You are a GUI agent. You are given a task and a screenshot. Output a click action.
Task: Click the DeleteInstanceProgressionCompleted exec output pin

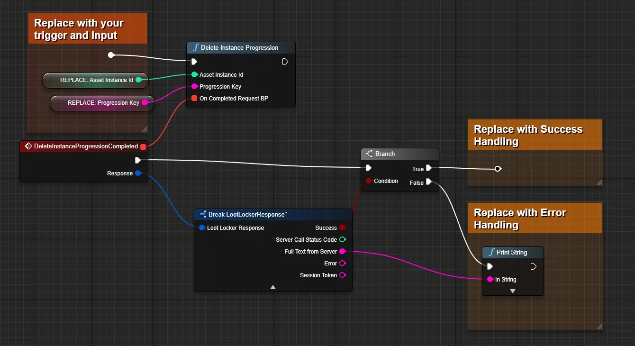pyautogui.click(x=138, y=160)
